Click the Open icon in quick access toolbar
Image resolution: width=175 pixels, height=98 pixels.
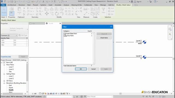[8, 2]
